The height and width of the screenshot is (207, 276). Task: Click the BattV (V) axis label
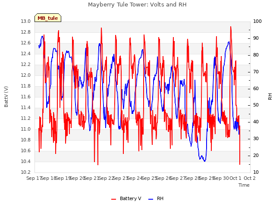[6, 97]
